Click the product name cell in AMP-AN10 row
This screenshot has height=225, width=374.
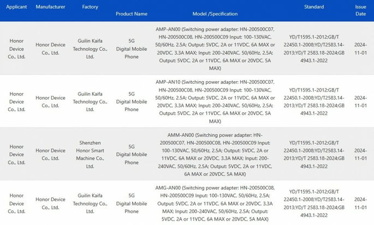point(132,101)
